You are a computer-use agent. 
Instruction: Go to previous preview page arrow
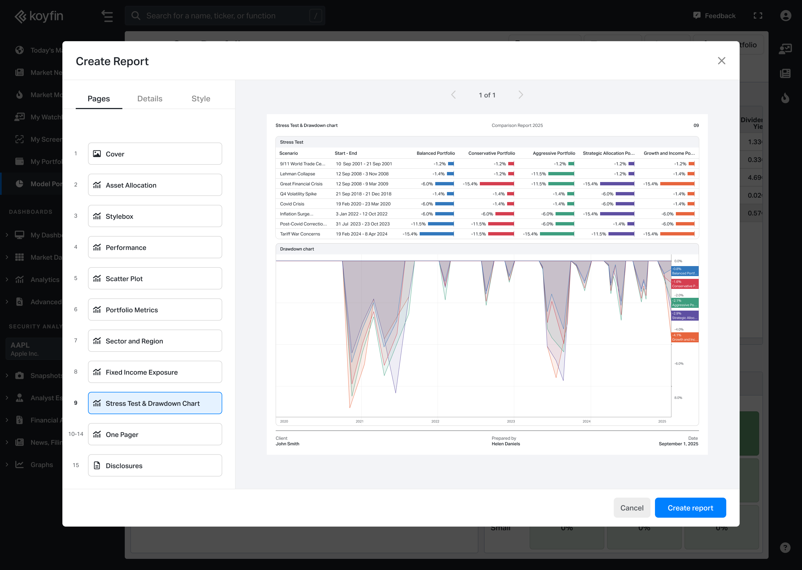[453, 95]
